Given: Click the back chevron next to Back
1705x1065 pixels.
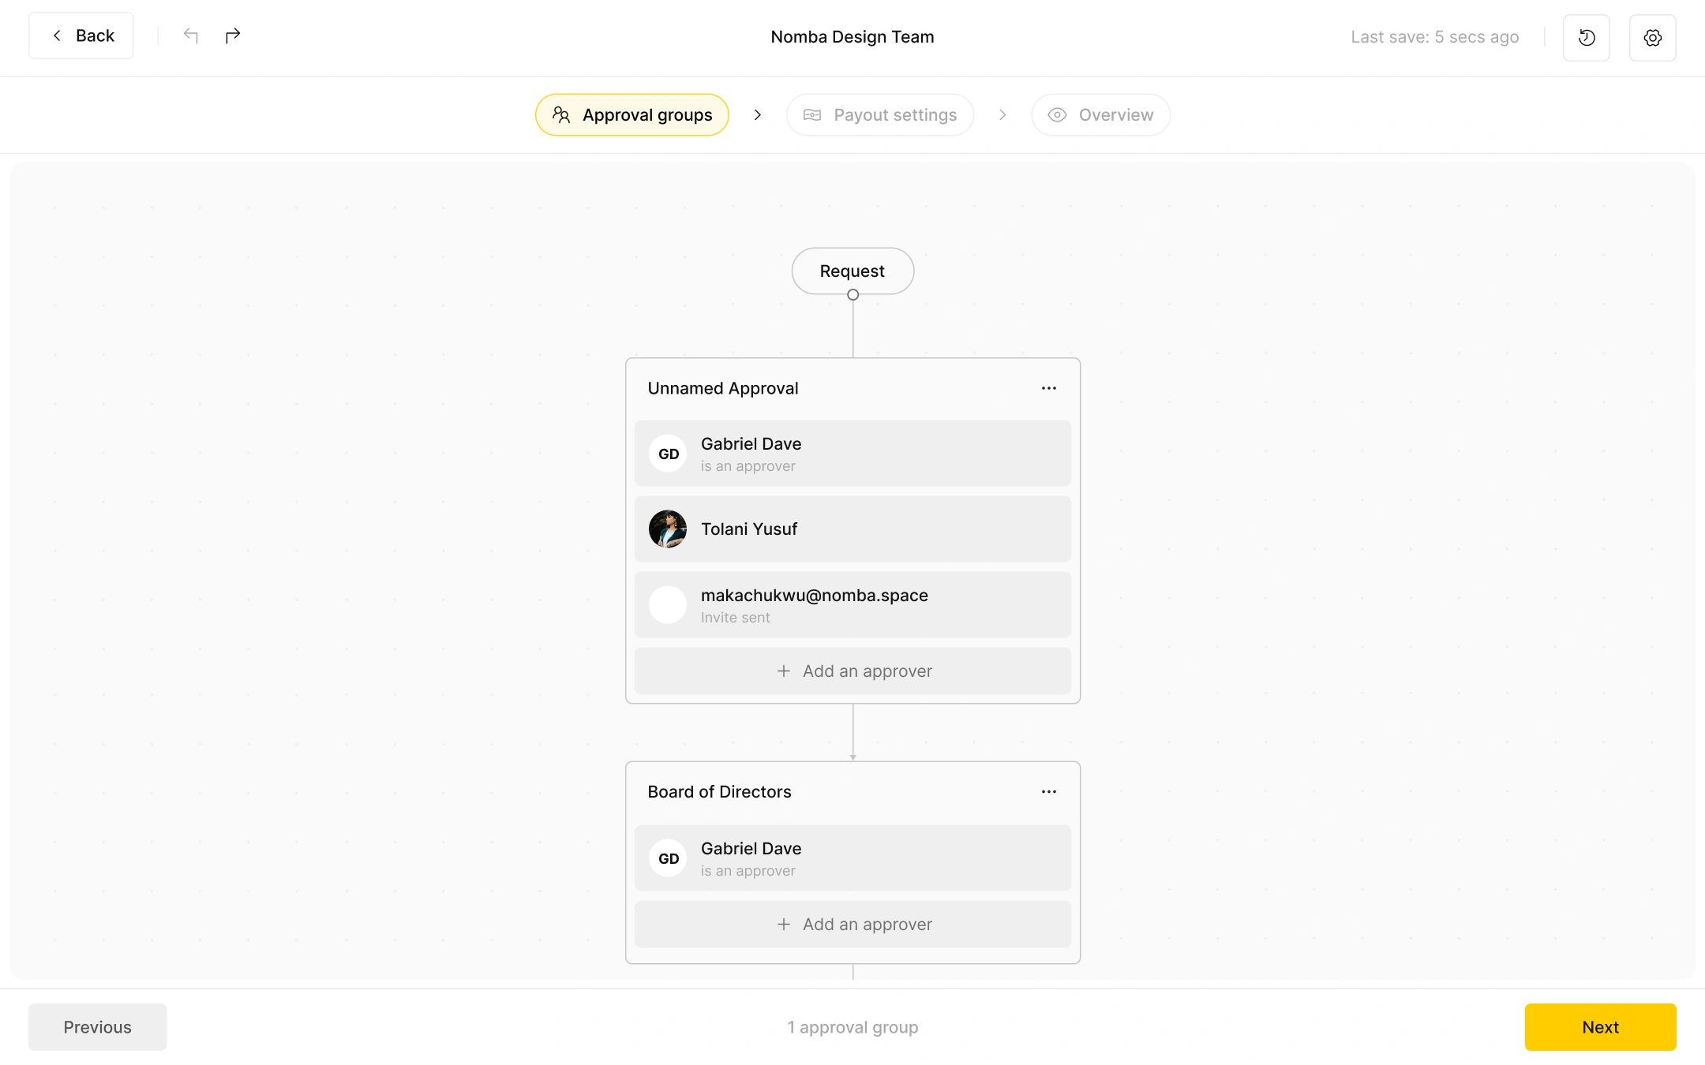Looking at the screenshot, I should [56, 35].
